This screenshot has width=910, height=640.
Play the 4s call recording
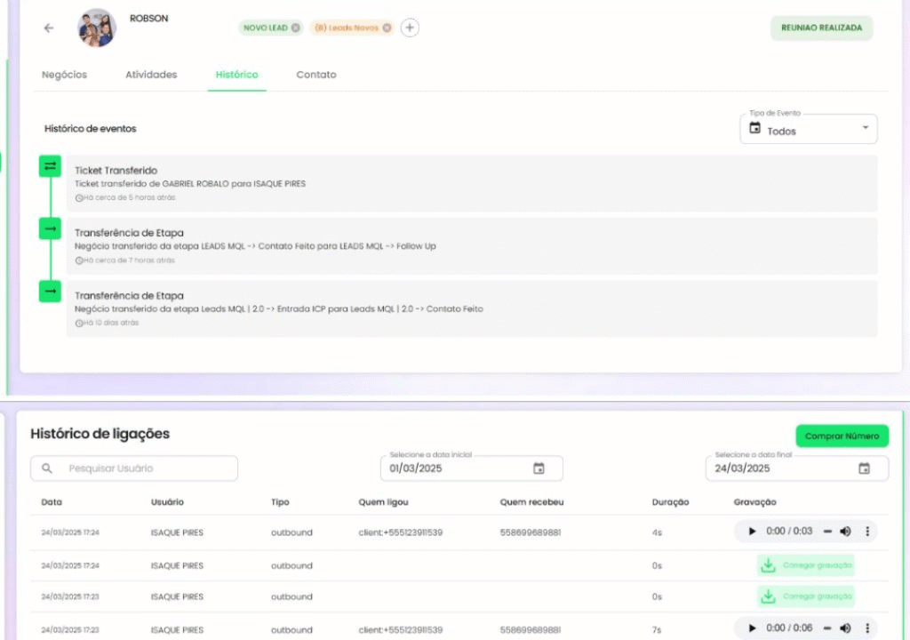point(752,532)
